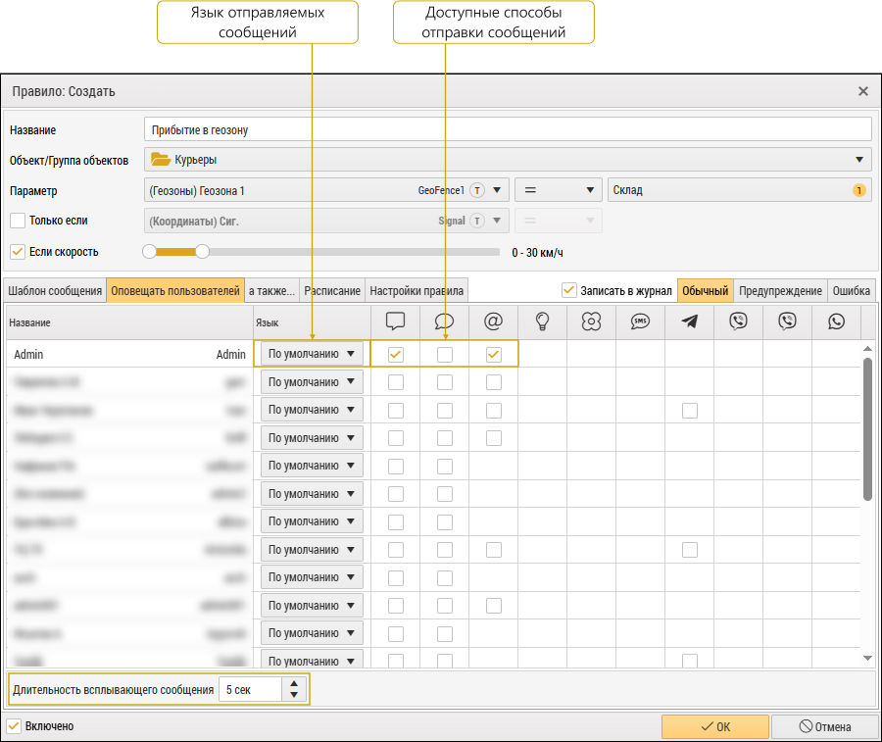The width and height of the screenshot is (882, 742).
Task: Enable the 'Только если' checkbox
Action: (17, 221)
